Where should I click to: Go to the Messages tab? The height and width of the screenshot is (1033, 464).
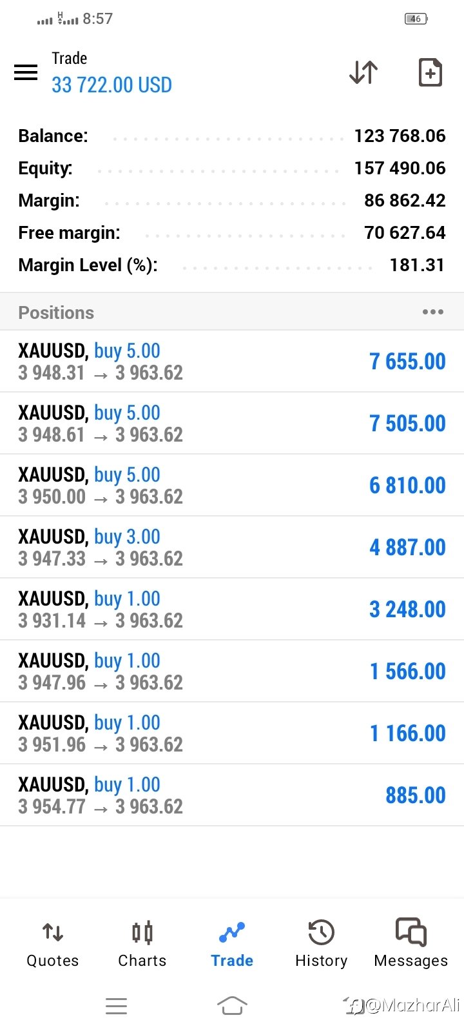pos(411,944)
